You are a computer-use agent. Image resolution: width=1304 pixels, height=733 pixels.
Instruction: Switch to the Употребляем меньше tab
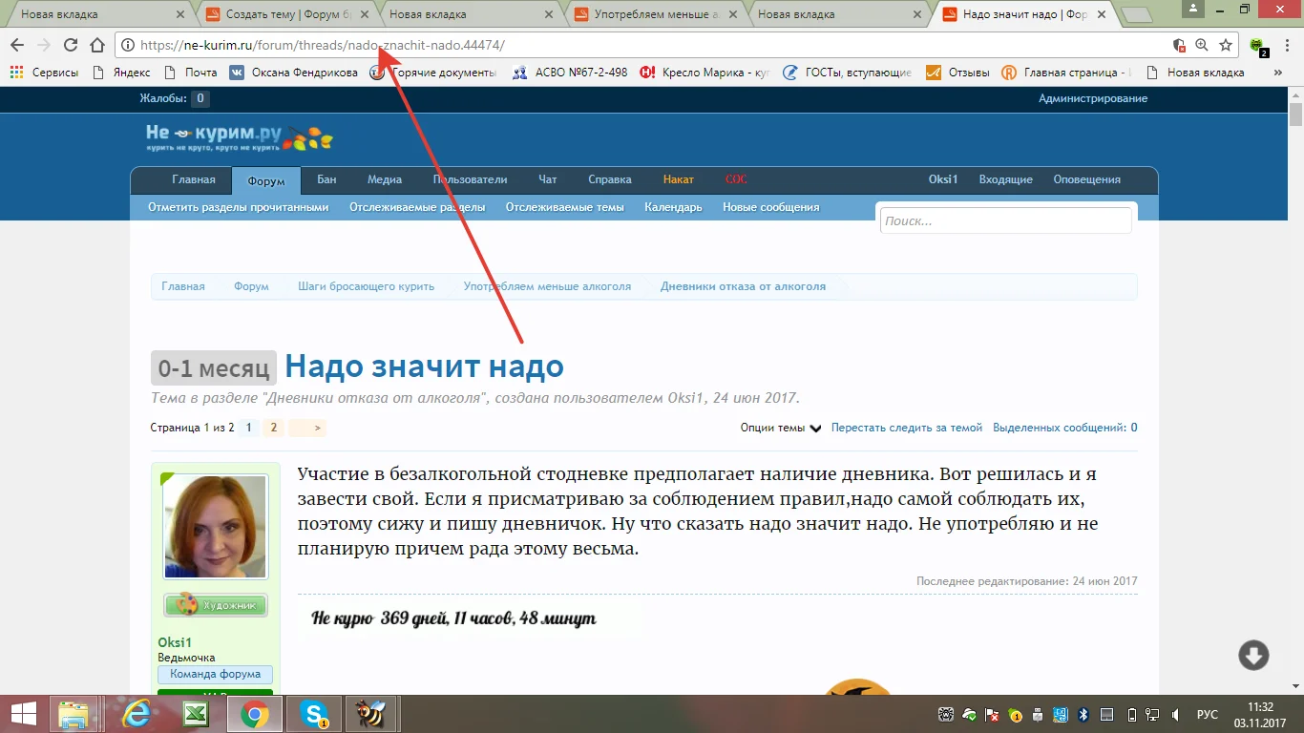tap(649, 14)
